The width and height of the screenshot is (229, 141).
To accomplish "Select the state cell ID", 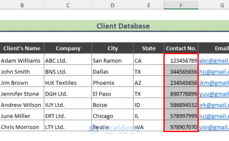I will pyautogui.click(x=149, y=103).
